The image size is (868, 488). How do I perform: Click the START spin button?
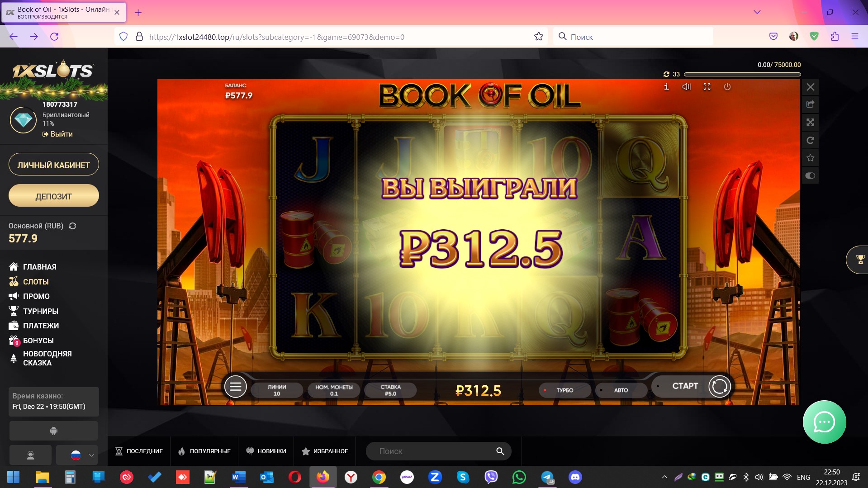(x=692, y=386)
